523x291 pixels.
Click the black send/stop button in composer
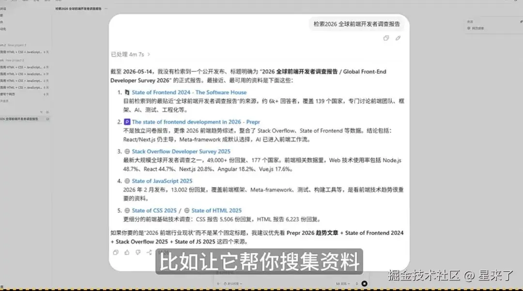pos(365,284)
